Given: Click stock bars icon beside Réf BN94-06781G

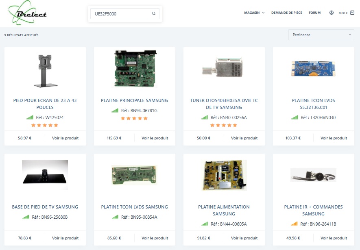Looking at the screenshot, I should click(x=115, y=111).
